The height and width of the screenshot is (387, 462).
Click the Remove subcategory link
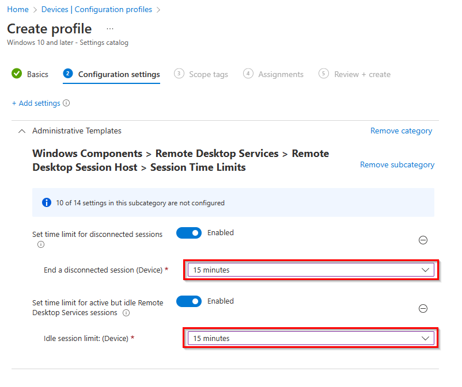[x=397, y=165]
